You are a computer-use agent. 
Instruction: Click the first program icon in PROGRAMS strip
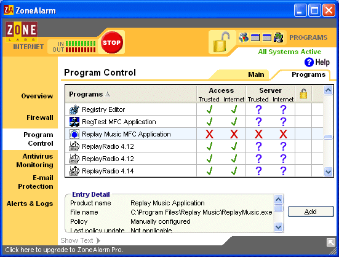pyautogui.click(x=244, y=38)
